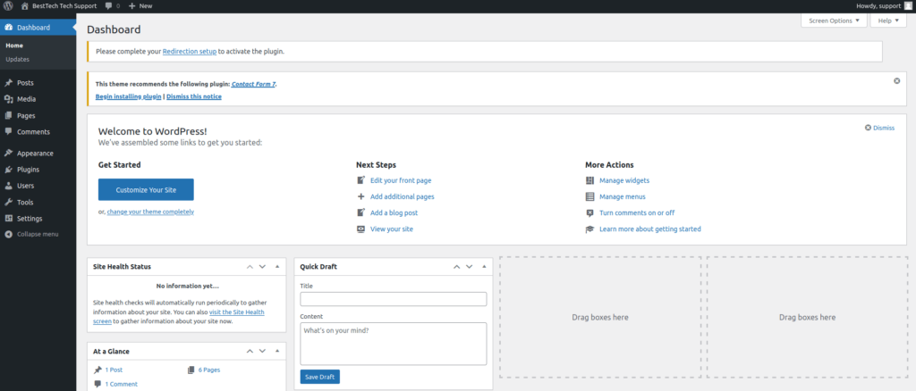Open the comments bubble in admin bar
Screen dimensions: 916x391
click(109, 6)
